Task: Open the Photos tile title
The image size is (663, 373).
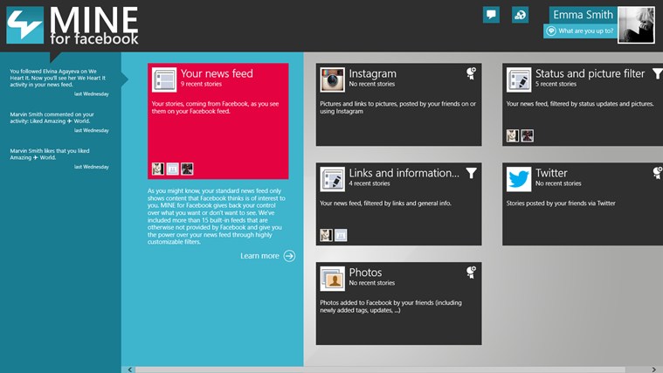Action: [x=365, y=273]
